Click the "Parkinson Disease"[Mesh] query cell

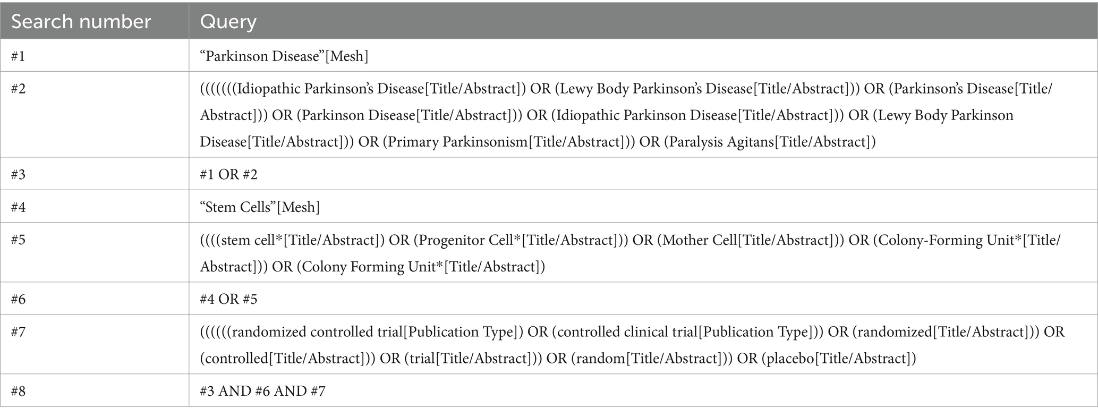(284, 56)
